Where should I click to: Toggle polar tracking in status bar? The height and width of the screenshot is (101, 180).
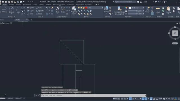pyautogui.click(x=133, y=99)
